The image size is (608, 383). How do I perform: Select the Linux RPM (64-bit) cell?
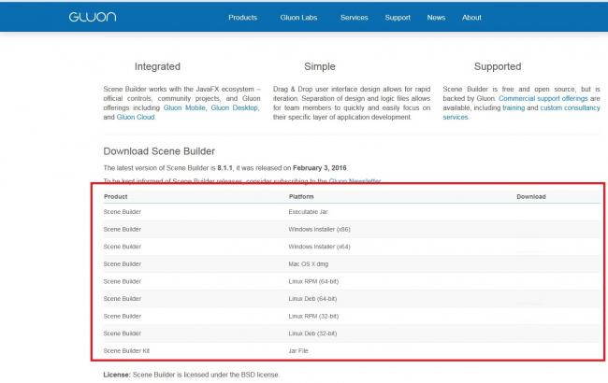313,281
